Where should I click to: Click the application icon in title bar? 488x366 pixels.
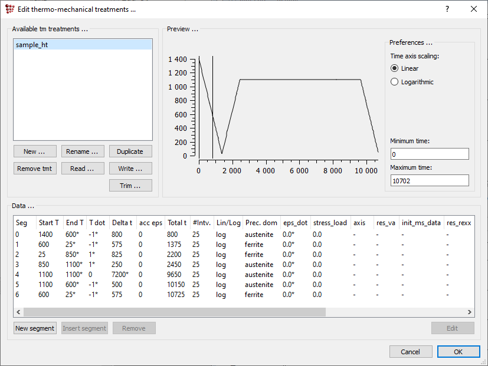point(9,9)
